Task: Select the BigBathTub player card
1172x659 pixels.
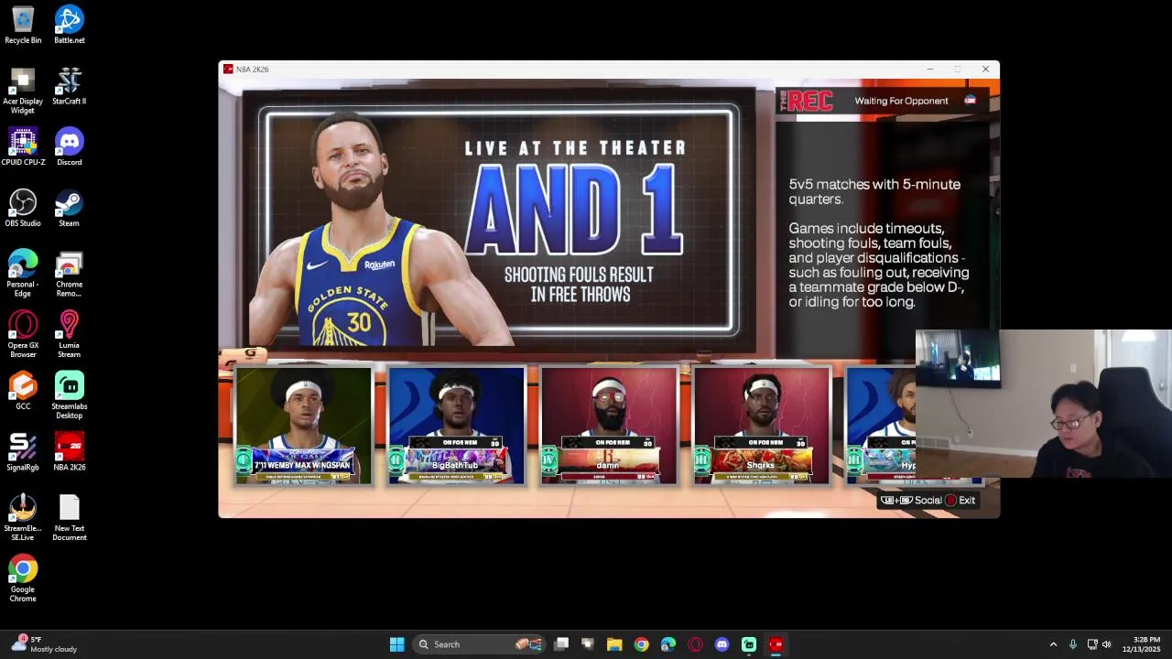Action: 456,426
